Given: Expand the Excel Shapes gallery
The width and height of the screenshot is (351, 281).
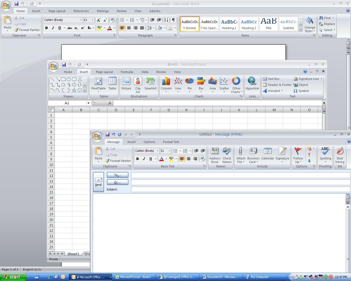Looking at the screenshot, I should coord(85,90).
